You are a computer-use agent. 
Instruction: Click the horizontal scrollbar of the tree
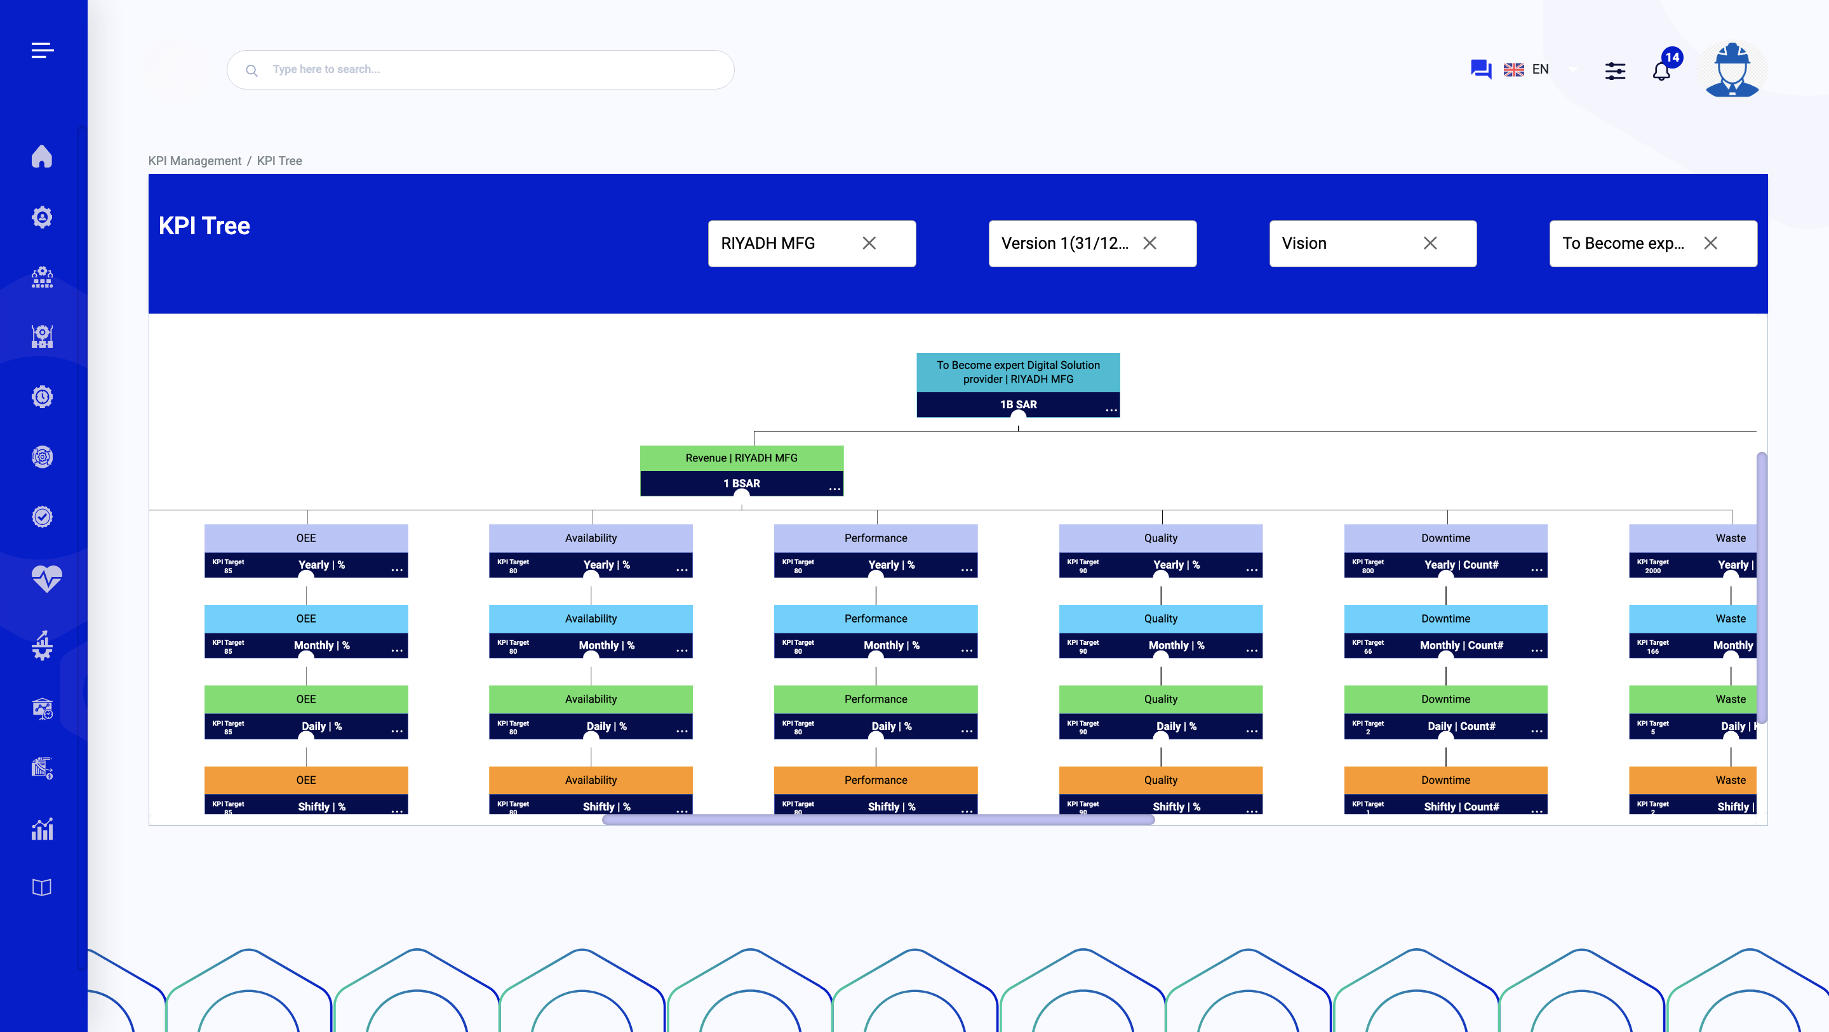(x=878, y=820)
